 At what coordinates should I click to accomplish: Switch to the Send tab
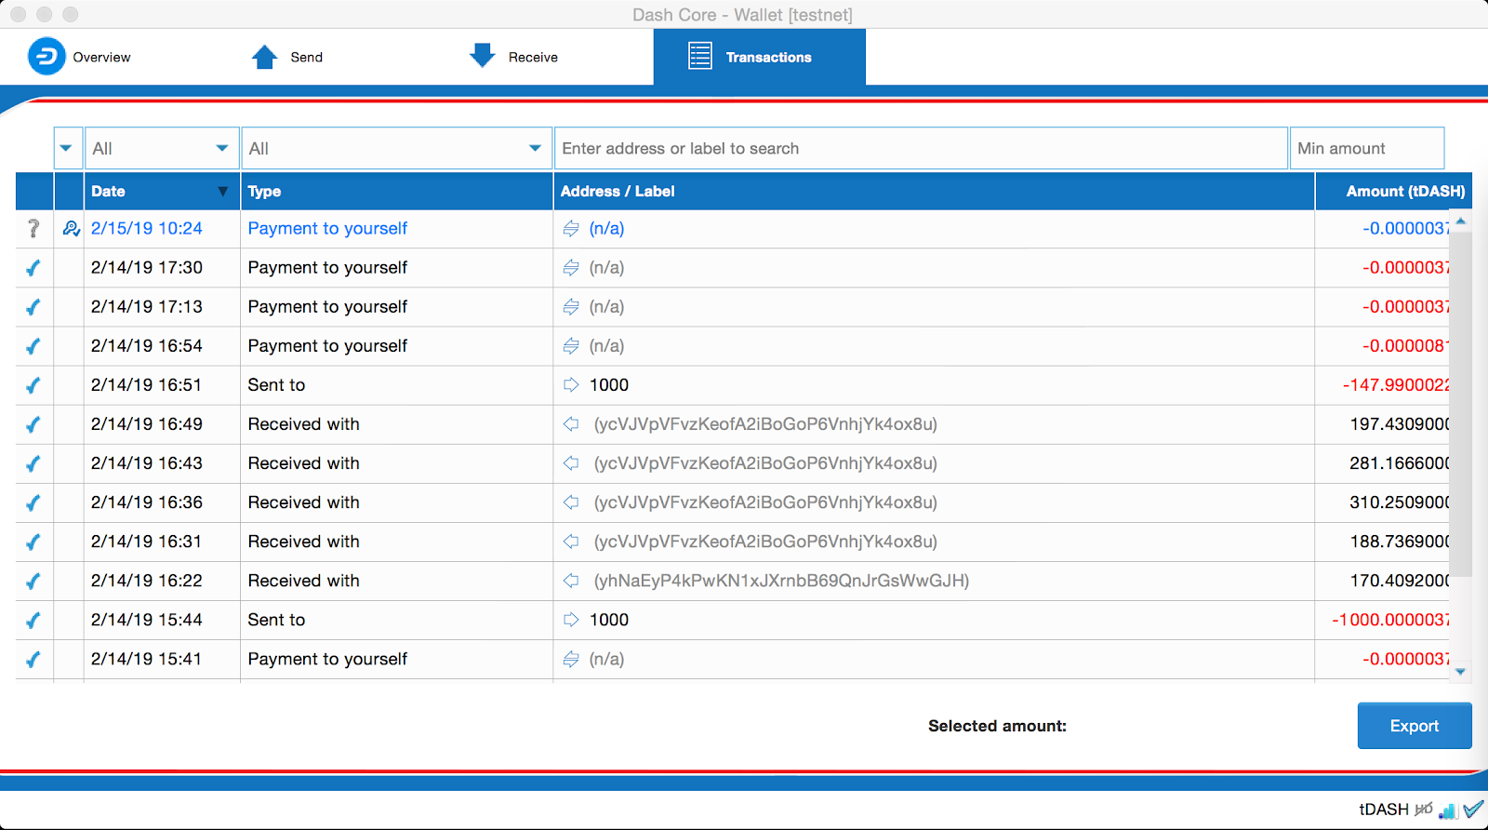(x=287, y=57)
